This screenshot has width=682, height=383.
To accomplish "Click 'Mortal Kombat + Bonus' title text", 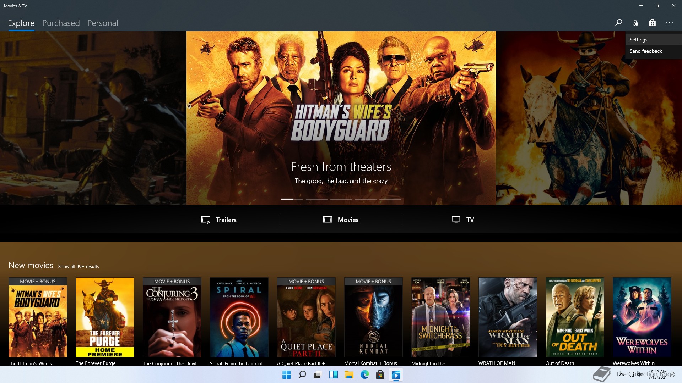I will coord(370,363).
